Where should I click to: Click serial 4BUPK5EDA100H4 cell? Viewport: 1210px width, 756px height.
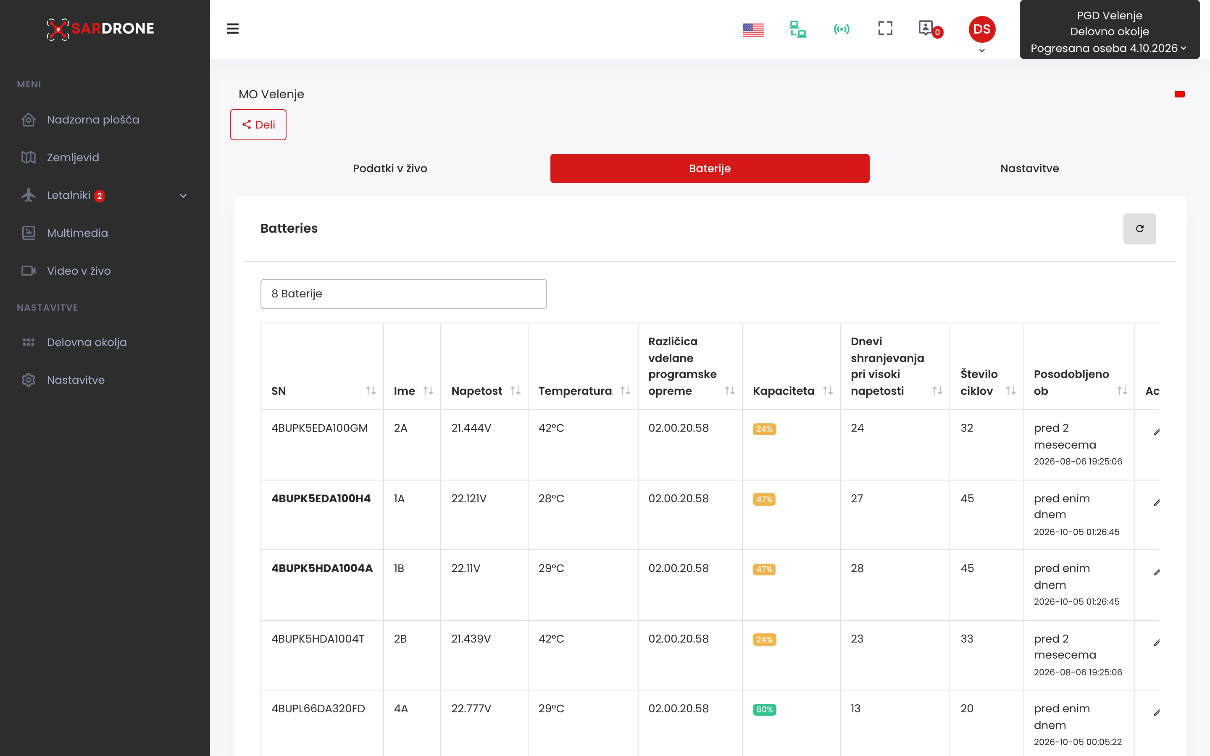tap(321, 499)
